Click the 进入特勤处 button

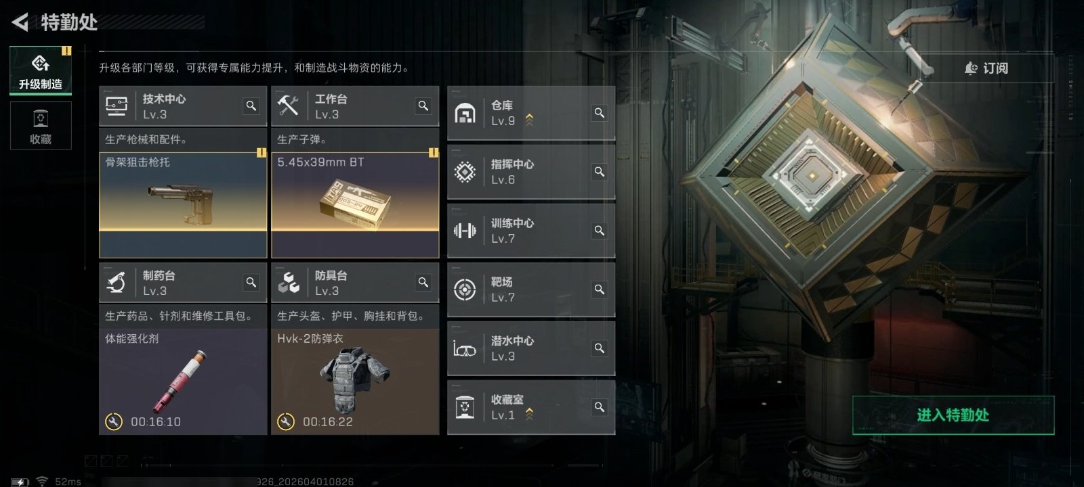(953, 415)
